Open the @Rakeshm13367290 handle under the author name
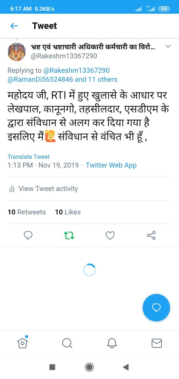 click(x=64, y=56)
